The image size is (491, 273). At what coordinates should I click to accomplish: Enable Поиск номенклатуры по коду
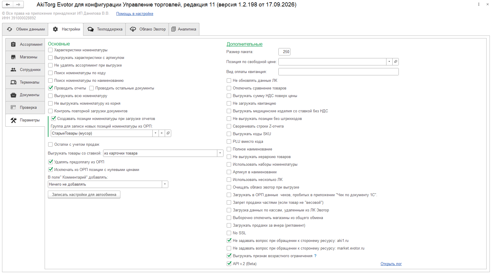click(51, 73)
